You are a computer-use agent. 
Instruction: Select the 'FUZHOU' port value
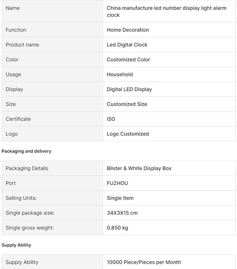click(x=117, y=183)
